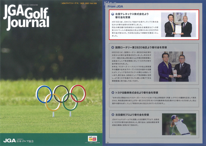
Task: Click the Toyota paragraph mentioning マスターズトーナメント
Action: pos(154,100)
